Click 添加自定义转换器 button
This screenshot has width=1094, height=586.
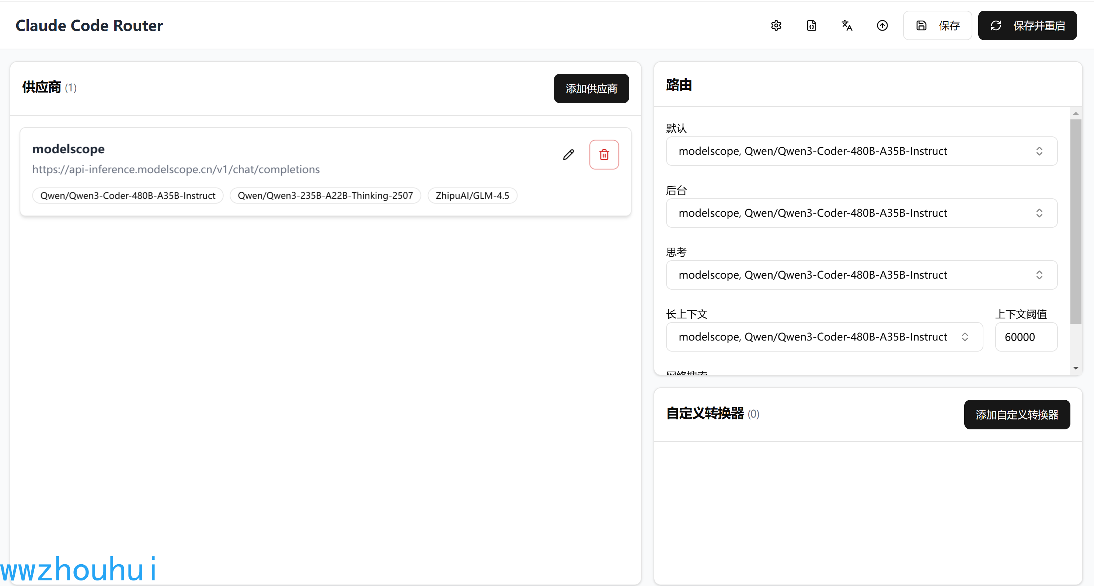click(1017, 415)
